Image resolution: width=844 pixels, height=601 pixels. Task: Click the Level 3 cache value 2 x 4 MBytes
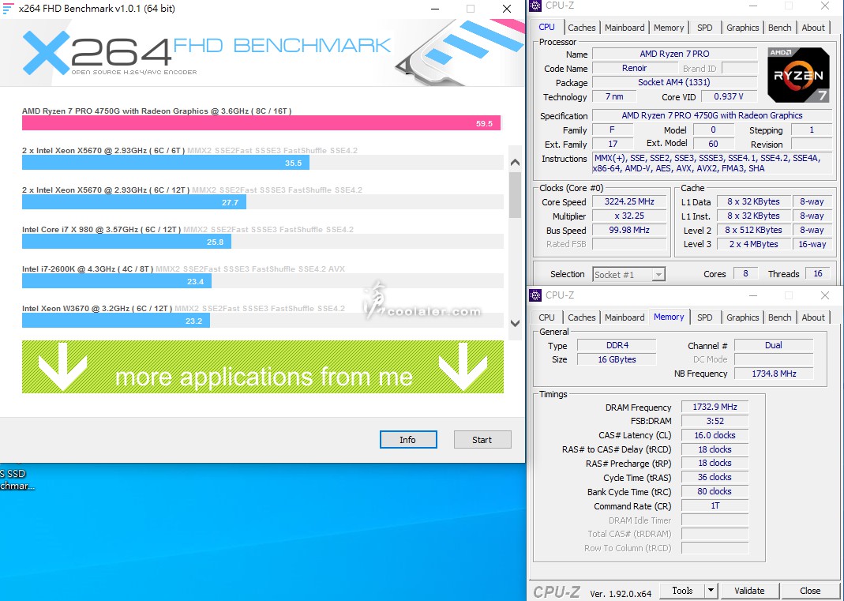753,244
